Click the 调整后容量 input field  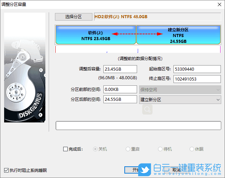[120, 69]
